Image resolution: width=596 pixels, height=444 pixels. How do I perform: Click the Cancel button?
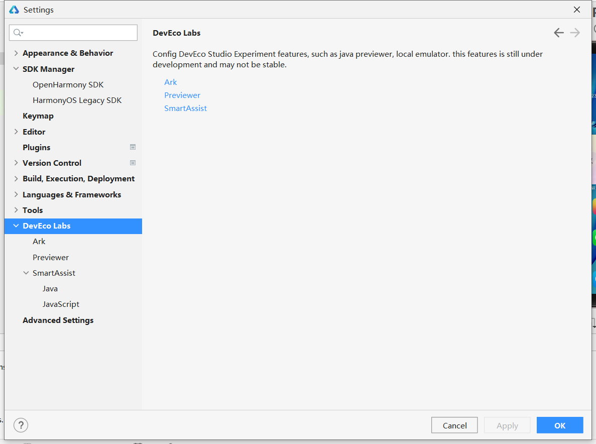point(454,425)
